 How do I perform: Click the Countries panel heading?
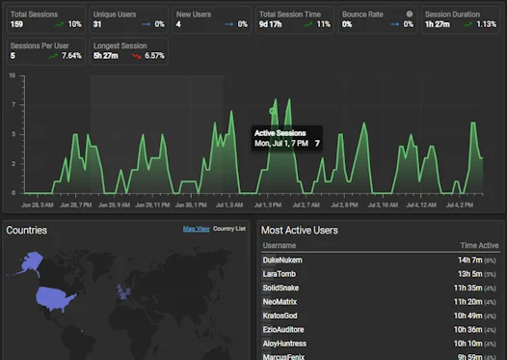(x=27, y=230)
